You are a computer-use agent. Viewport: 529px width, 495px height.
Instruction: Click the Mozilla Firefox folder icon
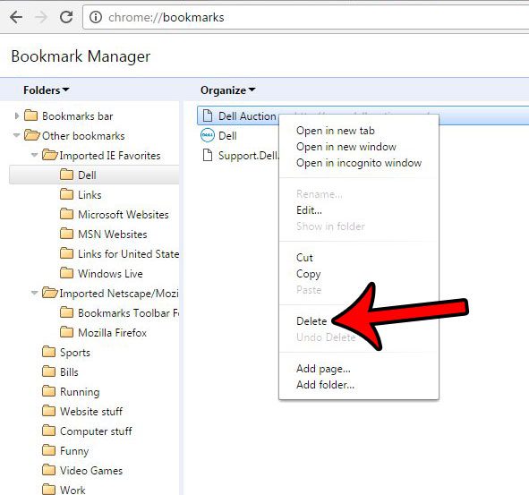pos(66,332)
